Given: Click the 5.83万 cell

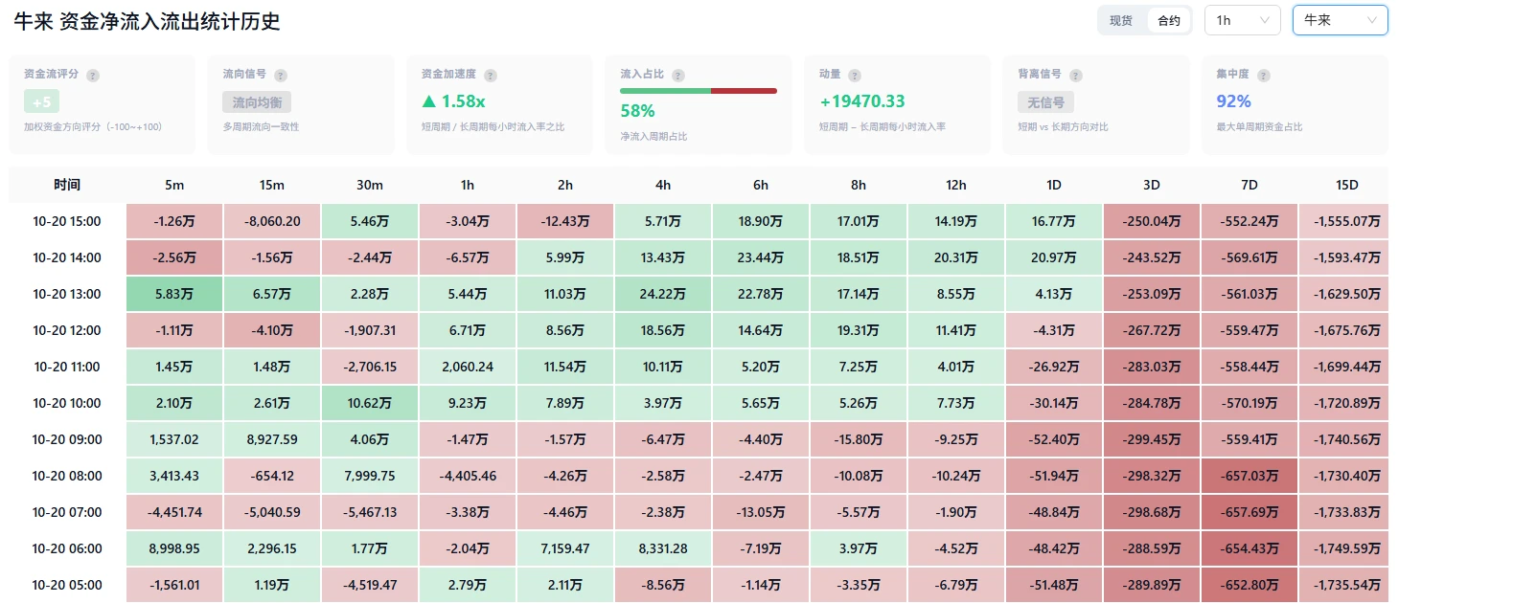Looking at the screenshot, I should pos(174,294).
